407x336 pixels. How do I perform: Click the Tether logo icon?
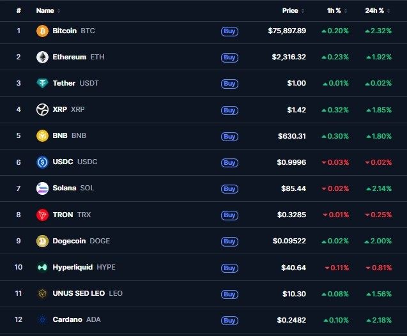click(42, 83)
